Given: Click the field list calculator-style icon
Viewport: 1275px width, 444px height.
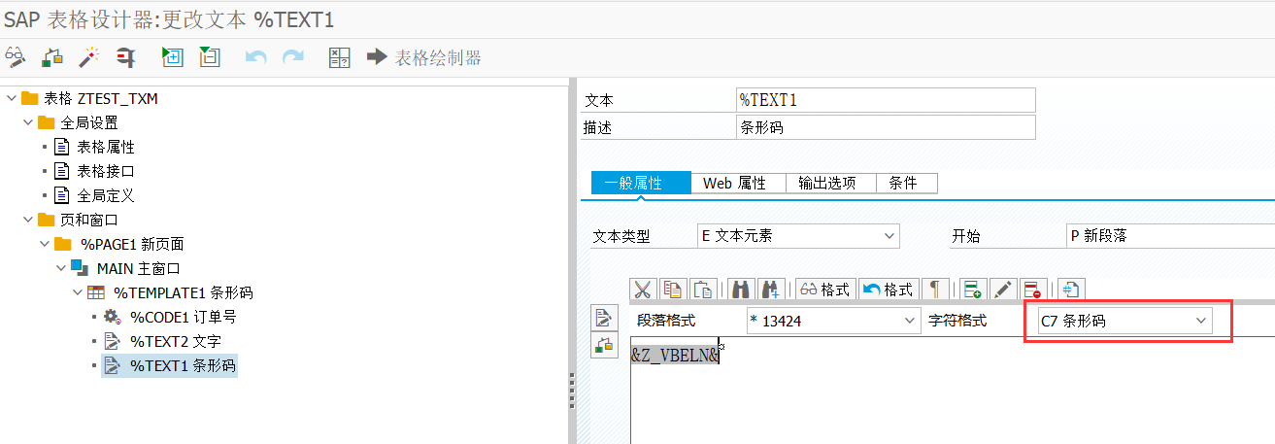Looking at the screenshot, I should [x=339, y=57].
